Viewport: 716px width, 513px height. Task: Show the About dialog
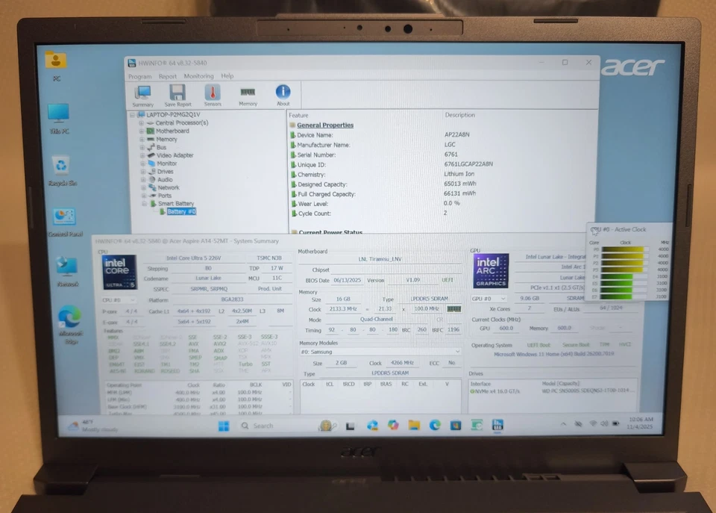click(283, 93)
